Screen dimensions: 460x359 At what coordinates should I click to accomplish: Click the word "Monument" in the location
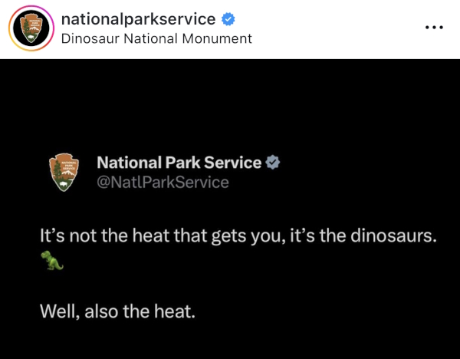point(218,38)
